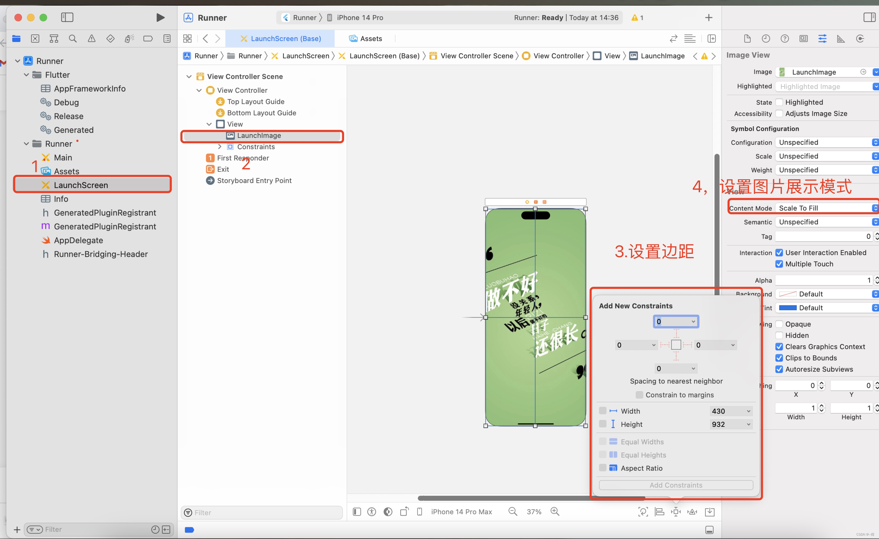Open the Semantic dropdown
Viewport: 879px width, 539px height.
coord(827,222)
